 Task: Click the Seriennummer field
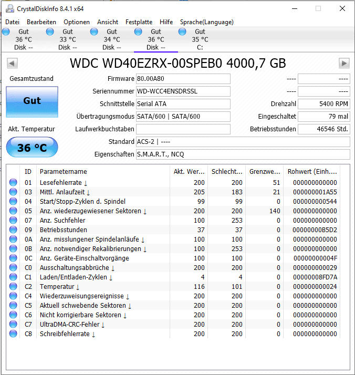[183, 91]
